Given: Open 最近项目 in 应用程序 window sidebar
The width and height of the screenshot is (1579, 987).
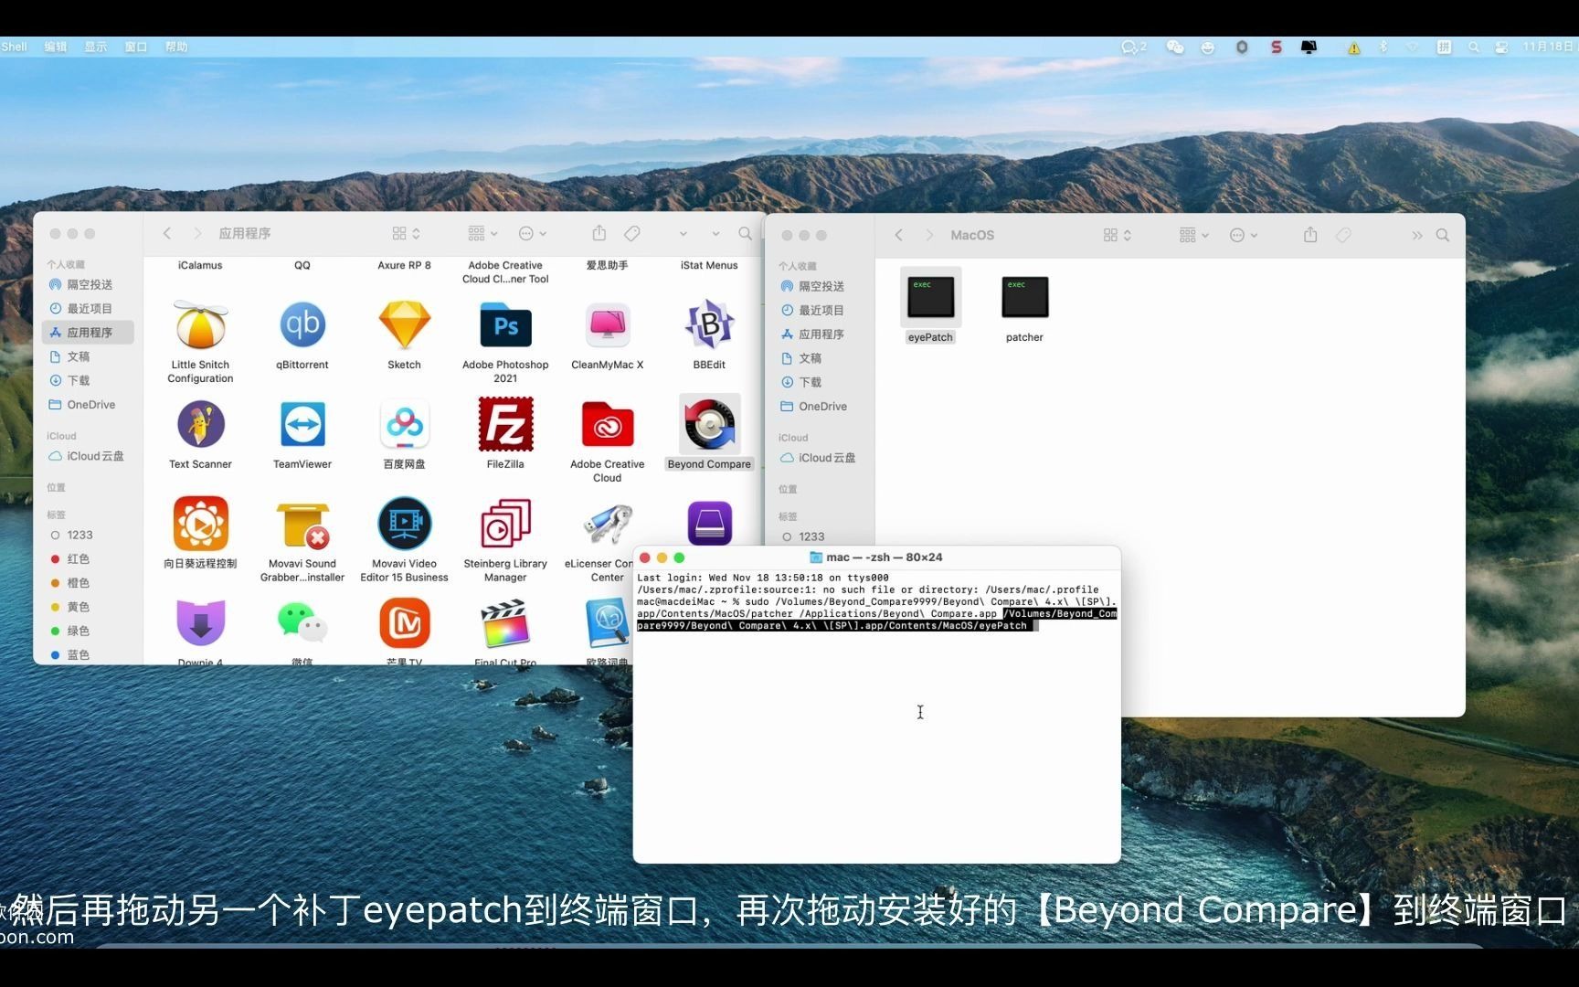Looking at the screenshot, I should point(89,308).
